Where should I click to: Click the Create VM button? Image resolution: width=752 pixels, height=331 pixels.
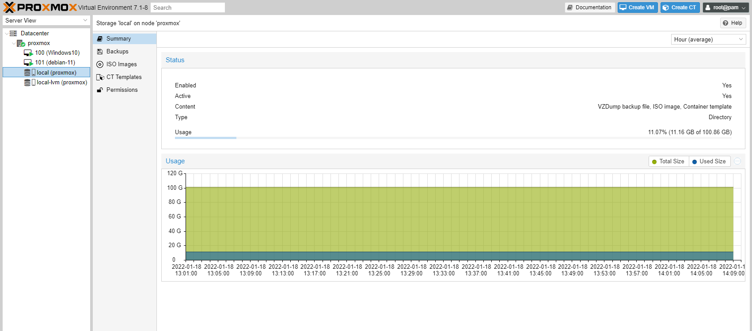point(637,8)
